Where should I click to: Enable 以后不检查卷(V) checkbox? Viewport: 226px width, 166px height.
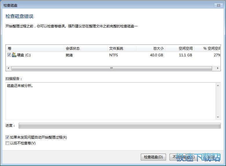(7, 143)
